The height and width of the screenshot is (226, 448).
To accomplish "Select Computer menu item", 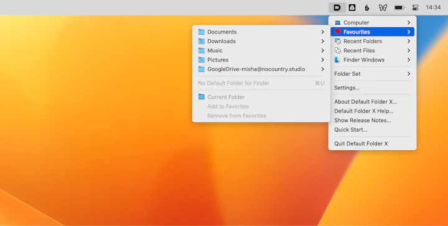I will pos(372,22).
